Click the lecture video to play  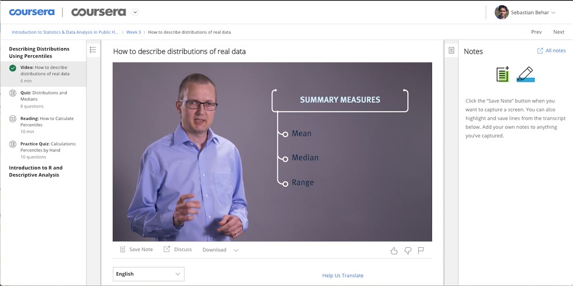[x=272, y=152]
